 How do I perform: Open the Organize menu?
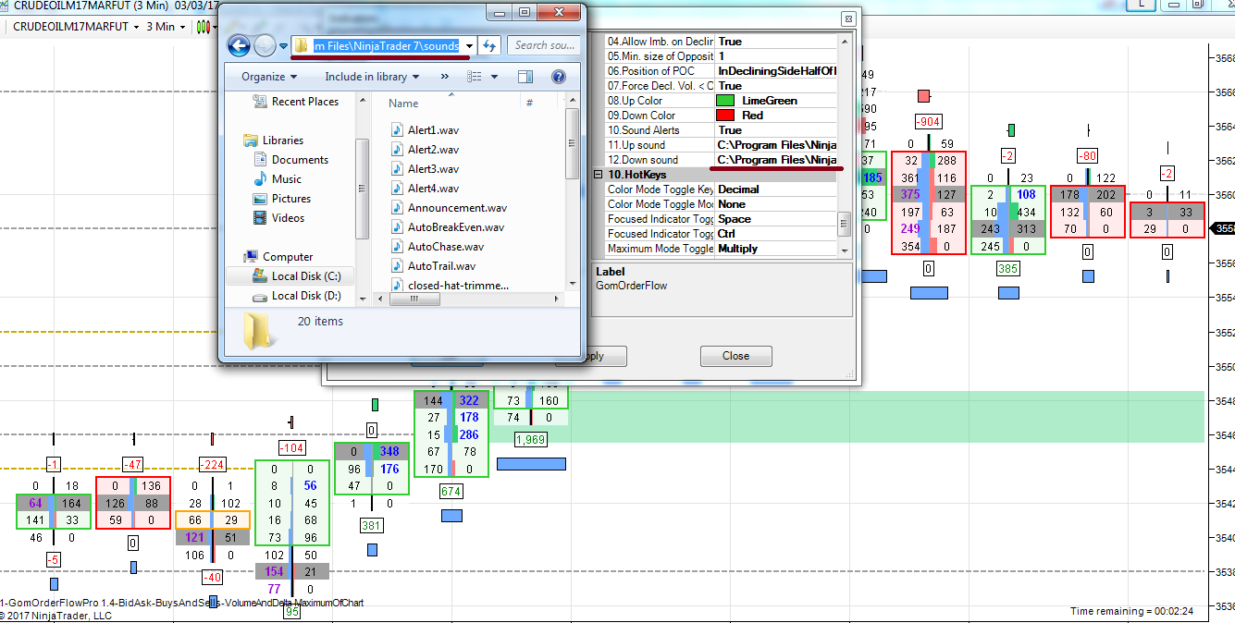click(x=269, y=77)
